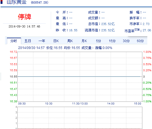Click the 14:00 time axis label

point(111,104)
